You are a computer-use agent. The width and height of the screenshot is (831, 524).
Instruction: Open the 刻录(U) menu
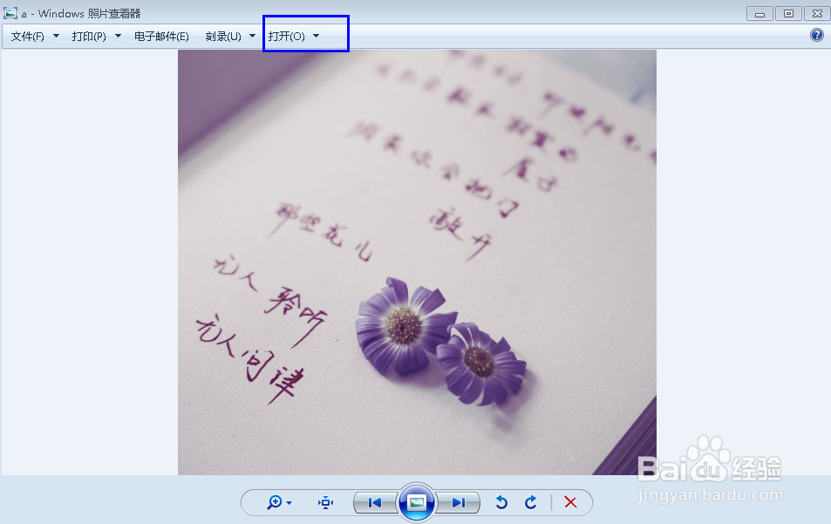223,36
